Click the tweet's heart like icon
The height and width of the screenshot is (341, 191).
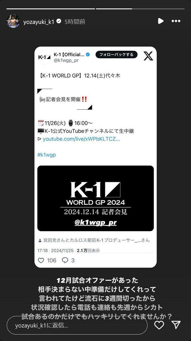coord(41,260)
